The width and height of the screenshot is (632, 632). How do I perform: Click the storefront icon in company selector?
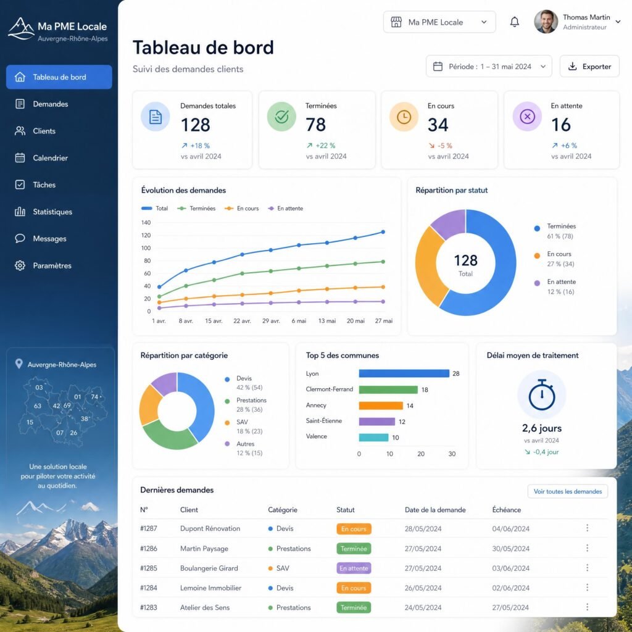(396, 22)
